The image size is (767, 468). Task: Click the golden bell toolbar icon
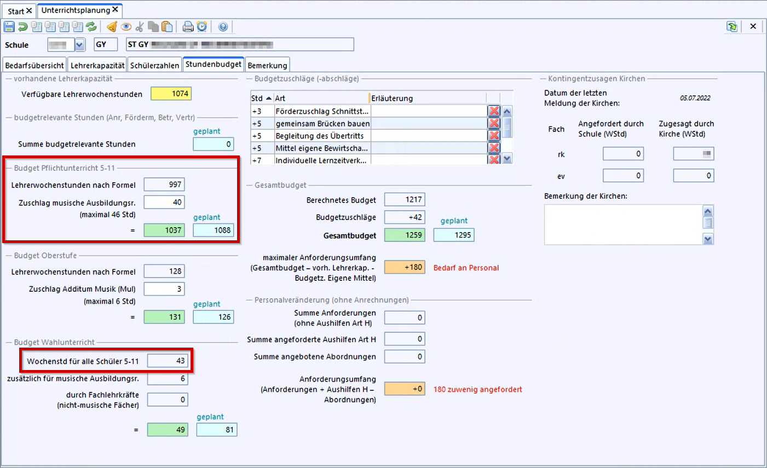[112, 27]
